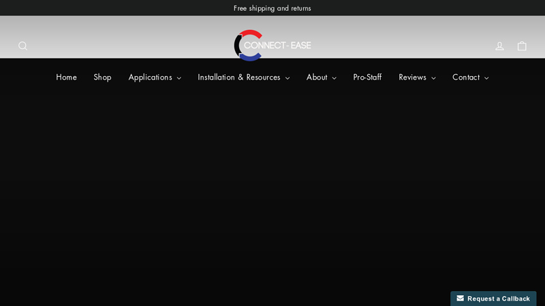
Task: Select the Reviews menu label
Action: tap(412, 77)
